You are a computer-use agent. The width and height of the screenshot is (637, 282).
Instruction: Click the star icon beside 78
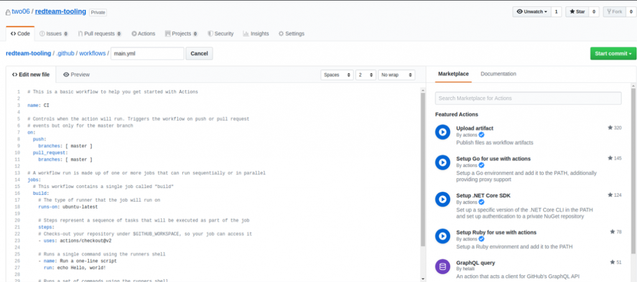click(613, 232)
